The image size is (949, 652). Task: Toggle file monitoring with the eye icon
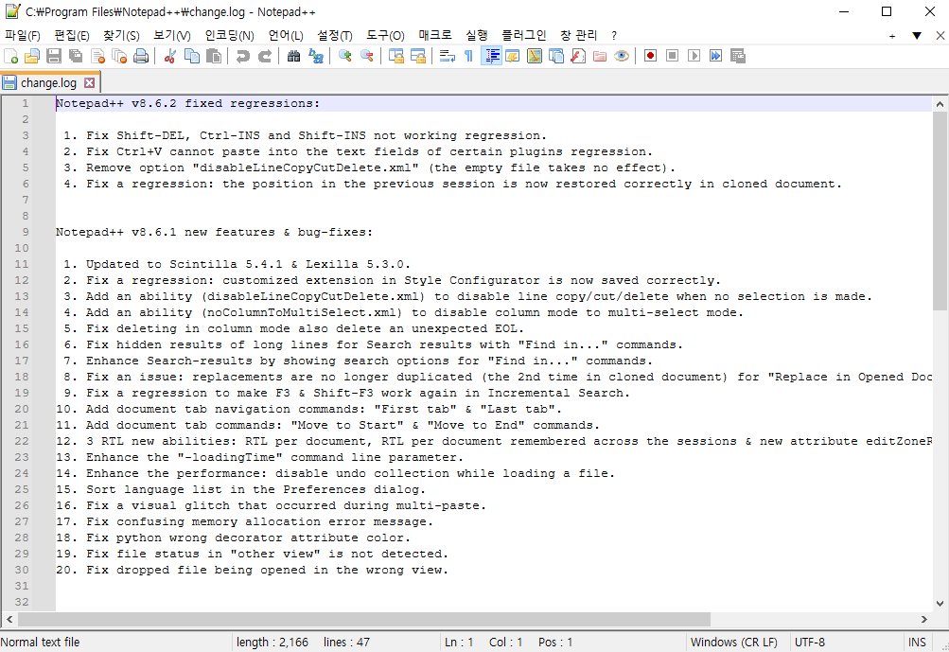[x=622, y=56]
